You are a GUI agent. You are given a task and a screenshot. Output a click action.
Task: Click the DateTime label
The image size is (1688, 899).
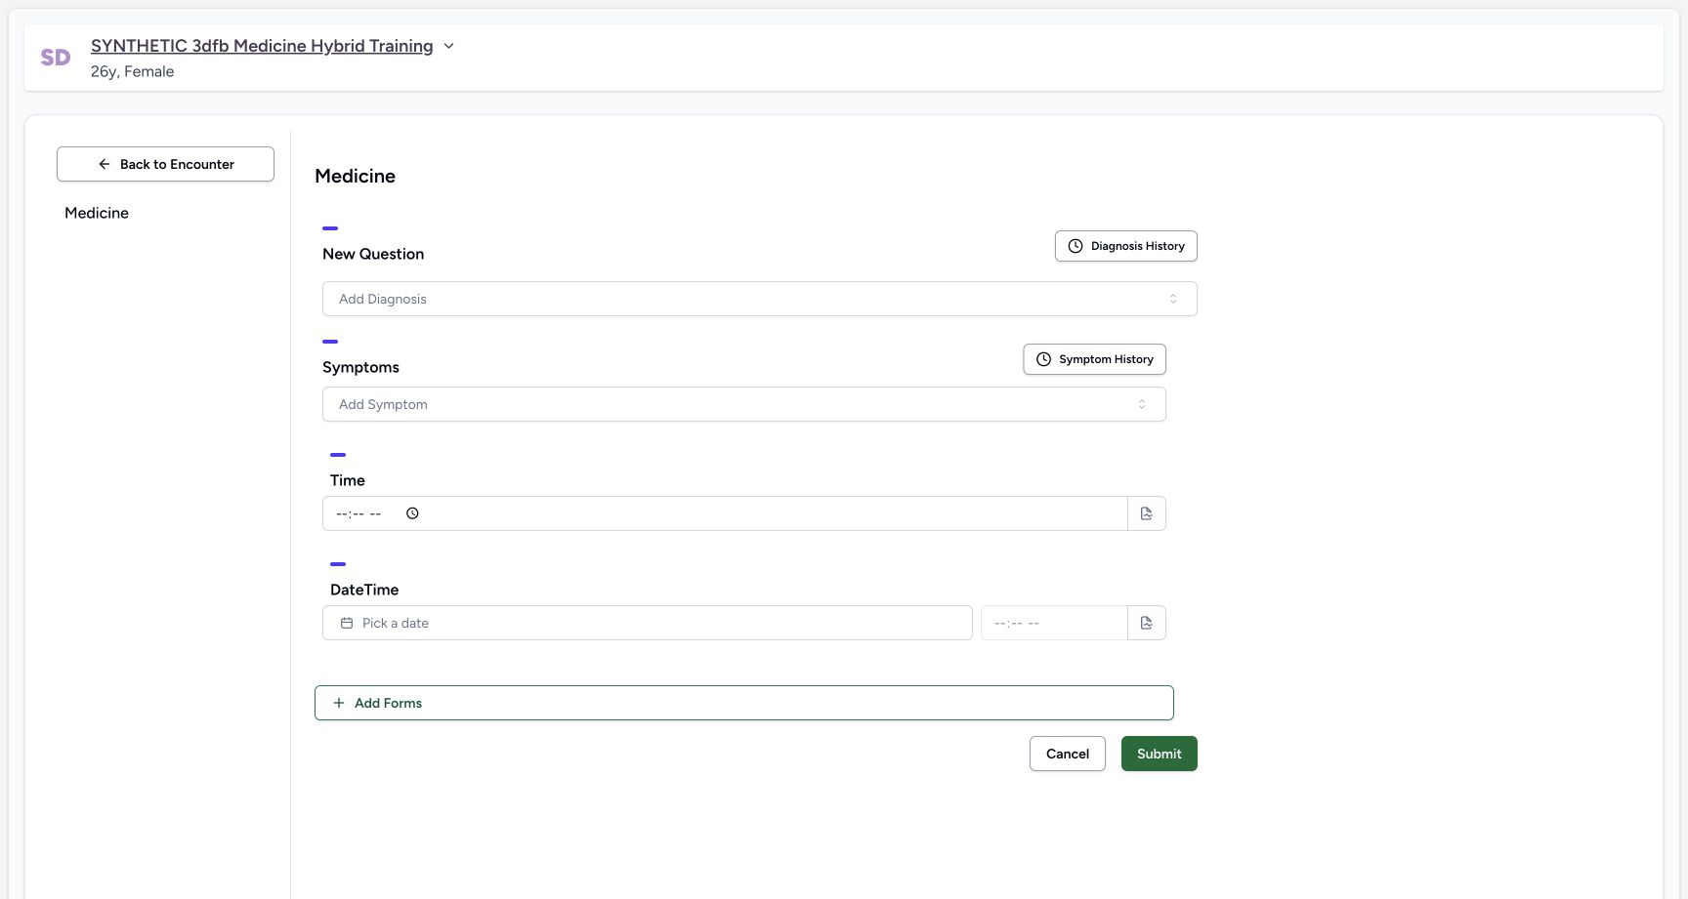pyautogui.click(x=364, y=590)
